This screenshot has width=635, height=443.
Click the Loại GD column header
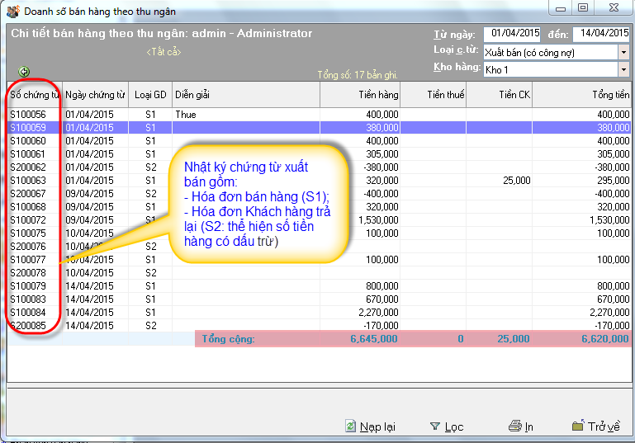(150, 95)
